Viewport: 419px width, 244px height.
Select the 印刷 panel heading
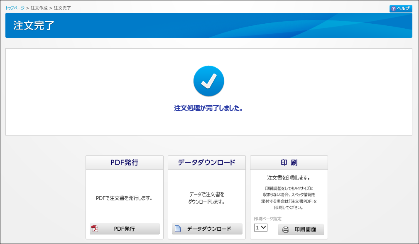[x=289, y=163]
